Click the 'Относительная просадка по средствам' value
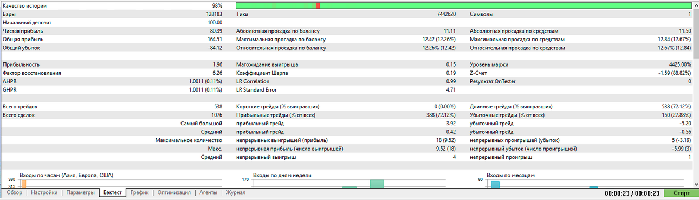699x200 pixels. point(675,48)
